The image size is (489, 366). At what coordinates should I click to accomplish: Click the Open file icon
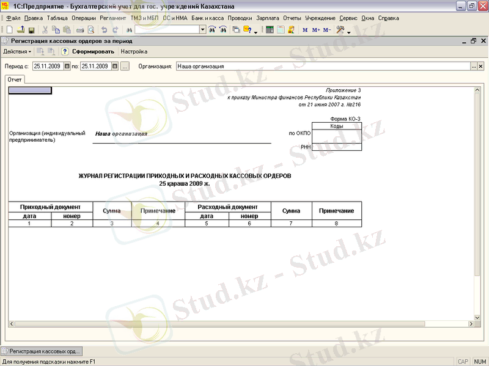21,29
